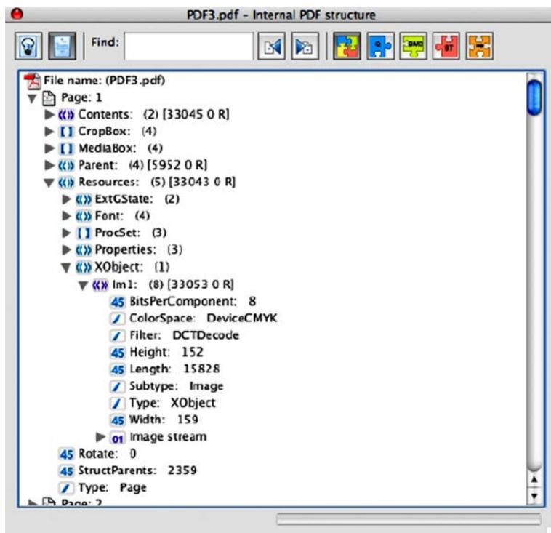Click the Filter DCTDecode value
Screen dimensions: 551x533
pos(206,335)
